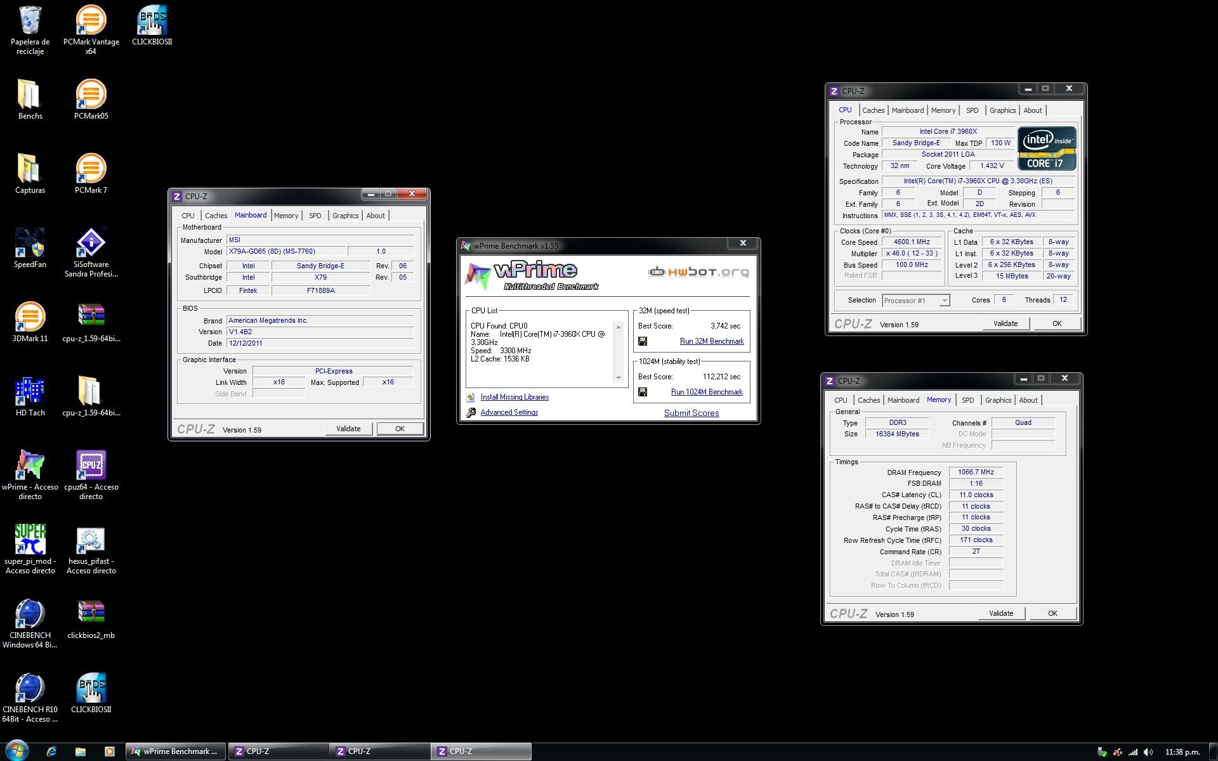Select the CLICKBIOSII icon in the bottom desktop row
Screen dimensions: 1218x761
pyautogui.click(x=91, y=693)
